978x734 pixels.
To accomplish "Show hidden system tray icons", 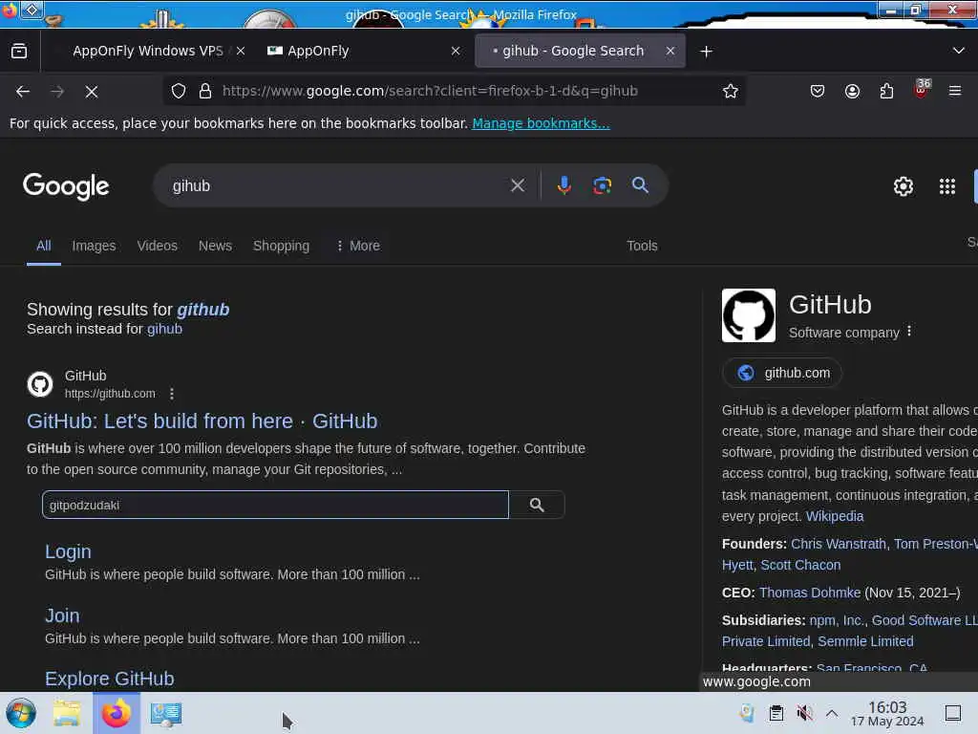I will coord(832,713).
